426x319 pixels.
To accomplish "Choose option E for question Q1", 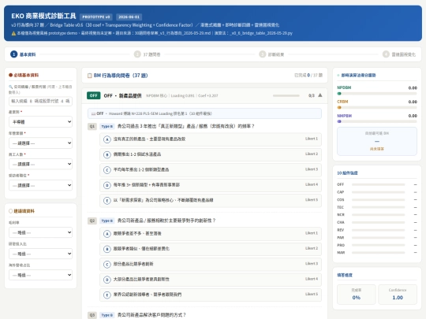I will point(211,201).
